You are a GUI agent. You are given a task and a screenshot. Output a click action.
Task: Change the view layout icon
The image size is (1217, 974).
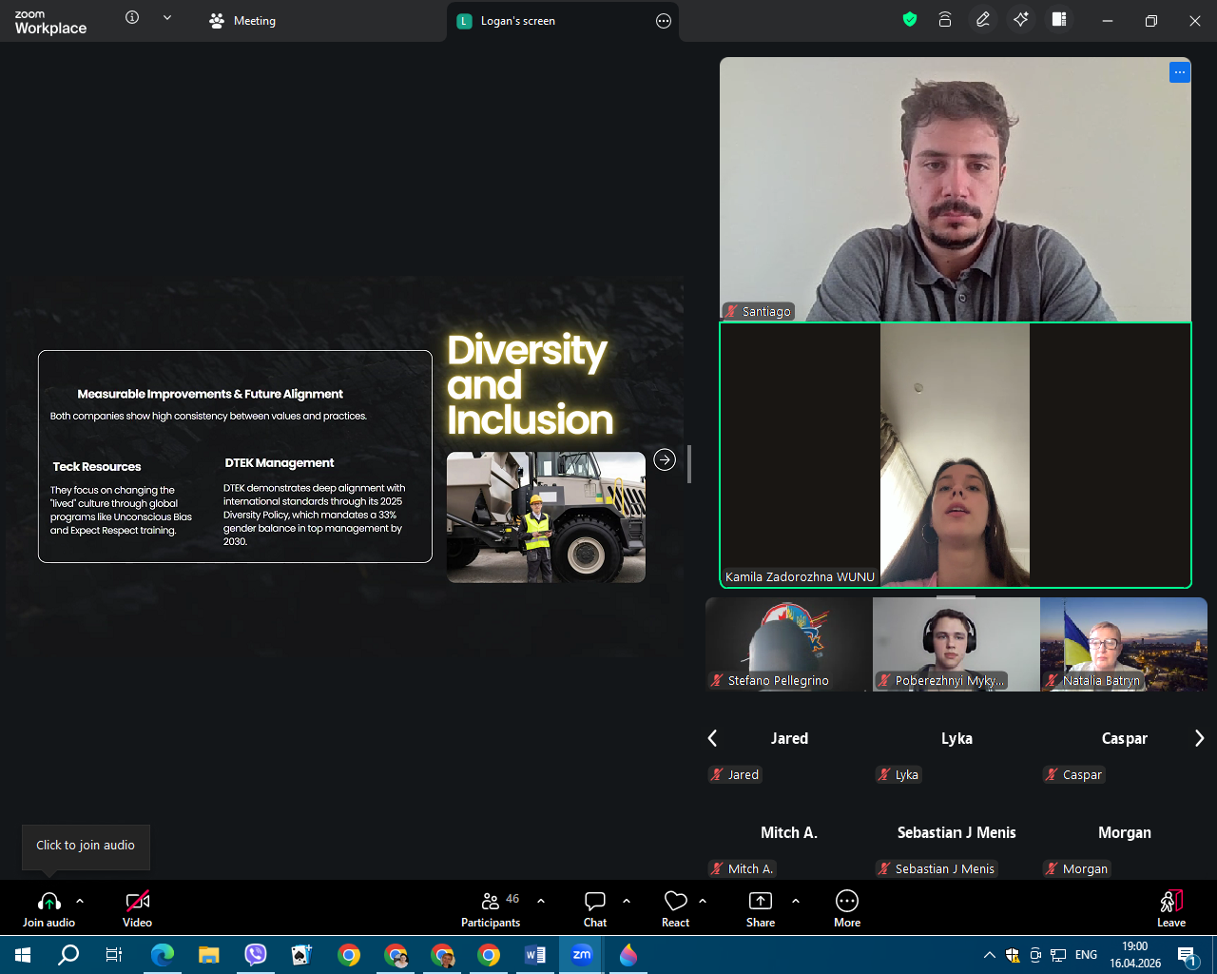[1059, 20]
